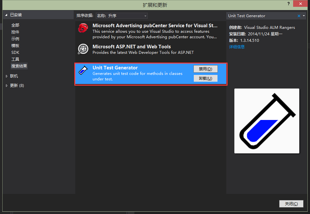Select Microsoft ASP.NET and Web Tools title
This screenshot has width=310, height=214.
pos(132,47)
